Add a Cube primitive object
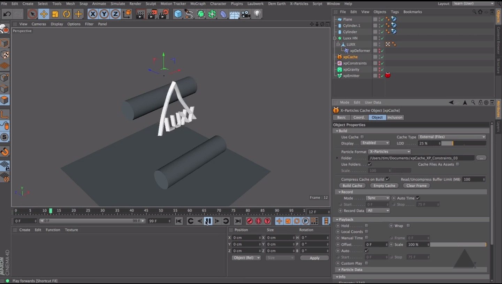 [178, 14]
